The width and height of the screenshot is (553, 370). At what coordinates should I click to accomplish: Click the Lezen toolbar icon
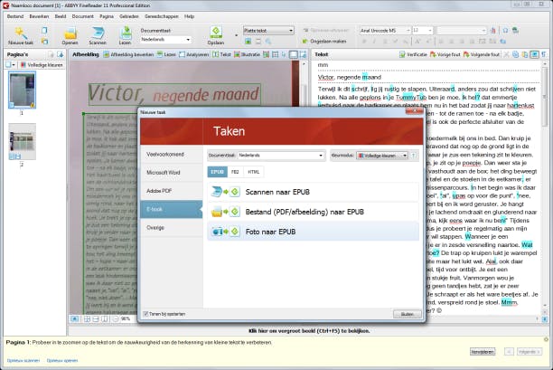coord(126,33)
